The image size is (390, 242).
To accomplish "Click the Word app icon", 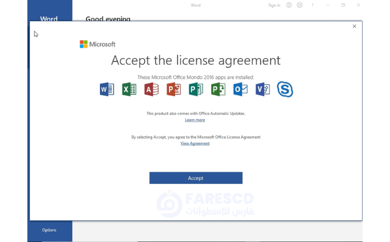I will pyautogui.click(x=107, y=89).
